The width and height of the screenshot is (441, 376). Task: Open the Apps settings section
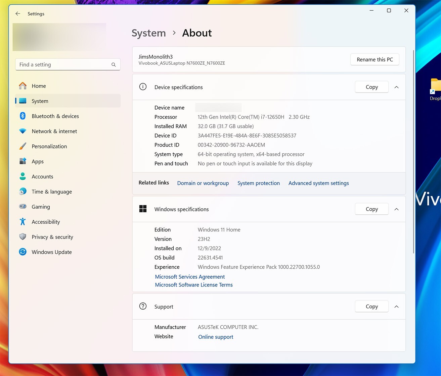(68, 161)
